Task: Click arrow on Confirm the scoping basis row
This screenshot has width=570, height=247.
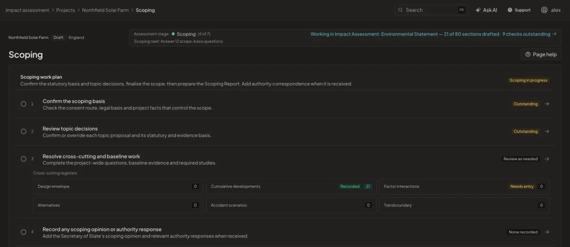Action: tap(547, 104)
